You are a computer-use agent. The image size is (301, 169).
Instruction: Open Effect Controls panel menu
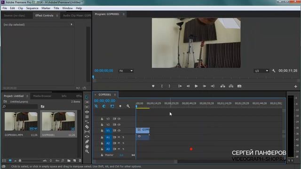point(57,15)
